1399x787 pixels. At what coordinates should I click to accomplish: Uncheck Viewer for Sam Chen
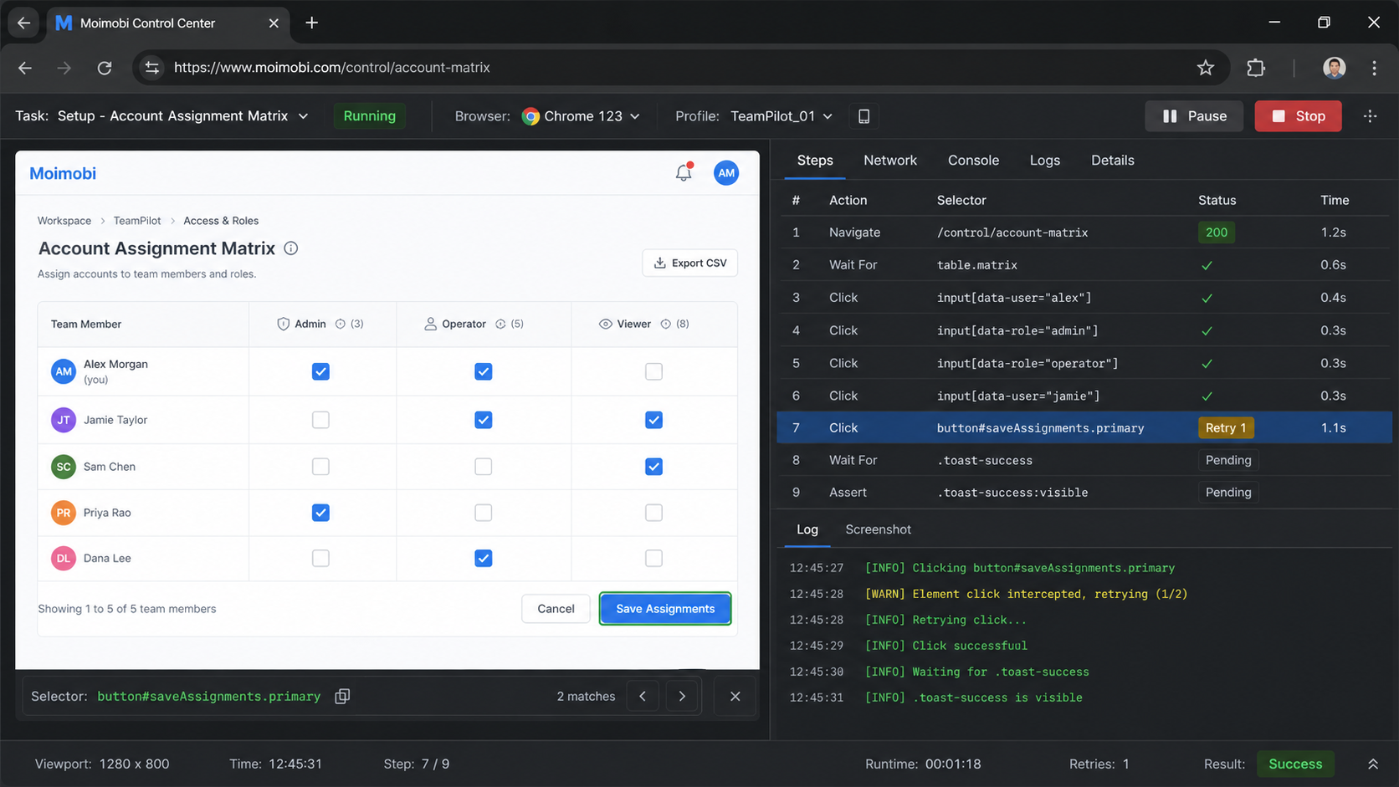pyautogui.click(x=653, y=467)
